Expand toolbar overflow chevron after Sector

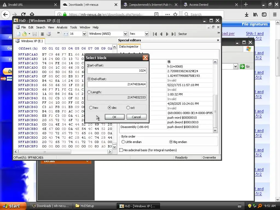[218, 33]
